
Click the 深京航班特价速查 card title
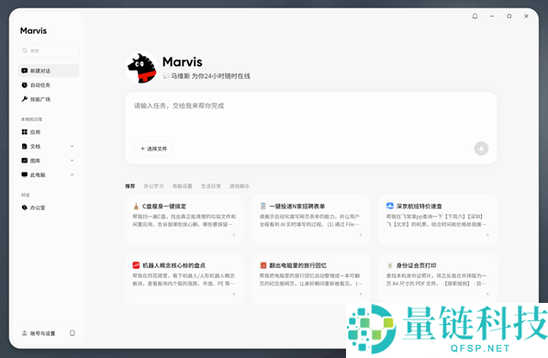coord(419,207)
